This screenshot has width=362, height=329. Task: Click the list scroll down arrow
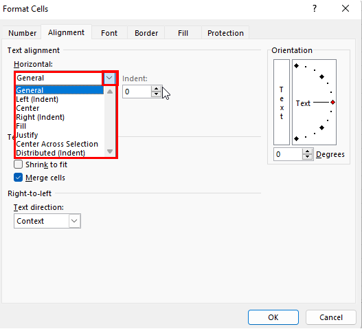coord(110,151)
